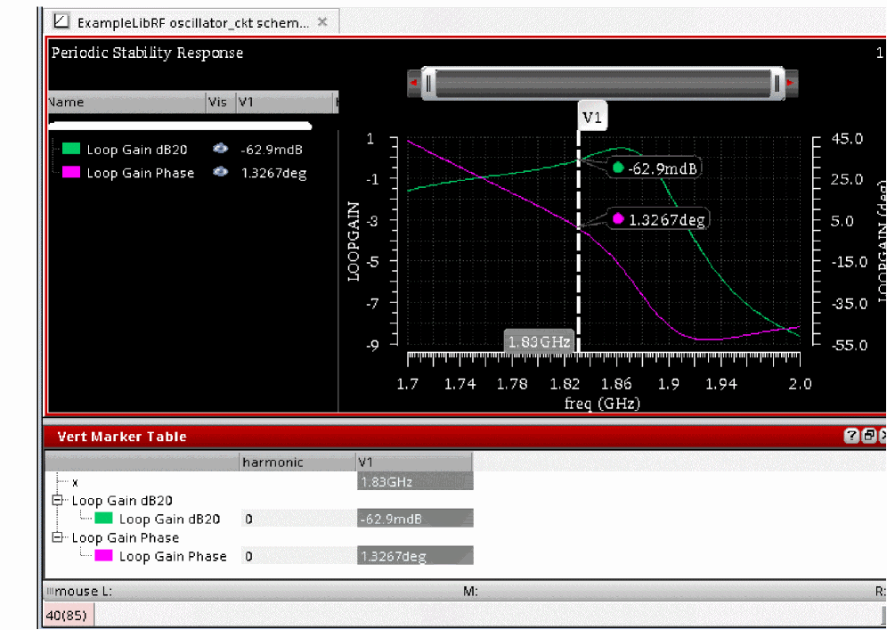Click the V1 vertical marker label
The height and width of the screenshot is (630, 887).
pos(591,117)
